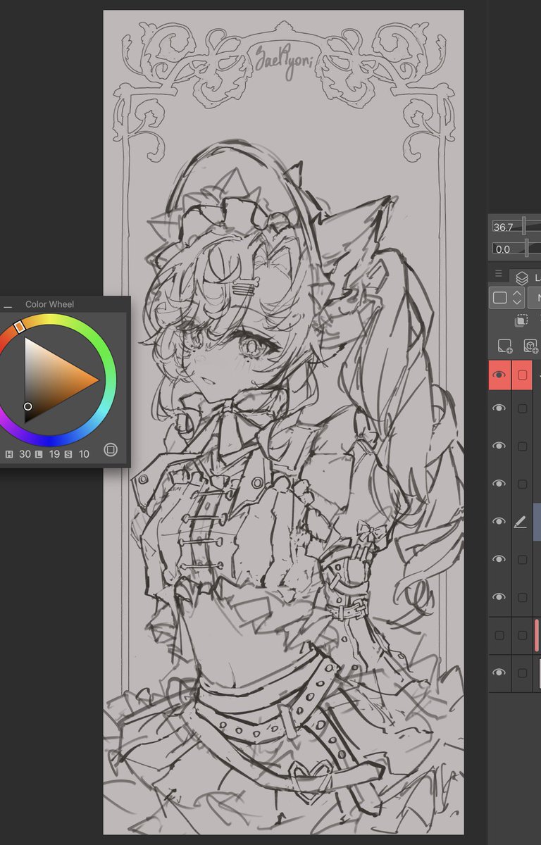
Task: Click the saturation value 10
Action: (x=84, y=454)
